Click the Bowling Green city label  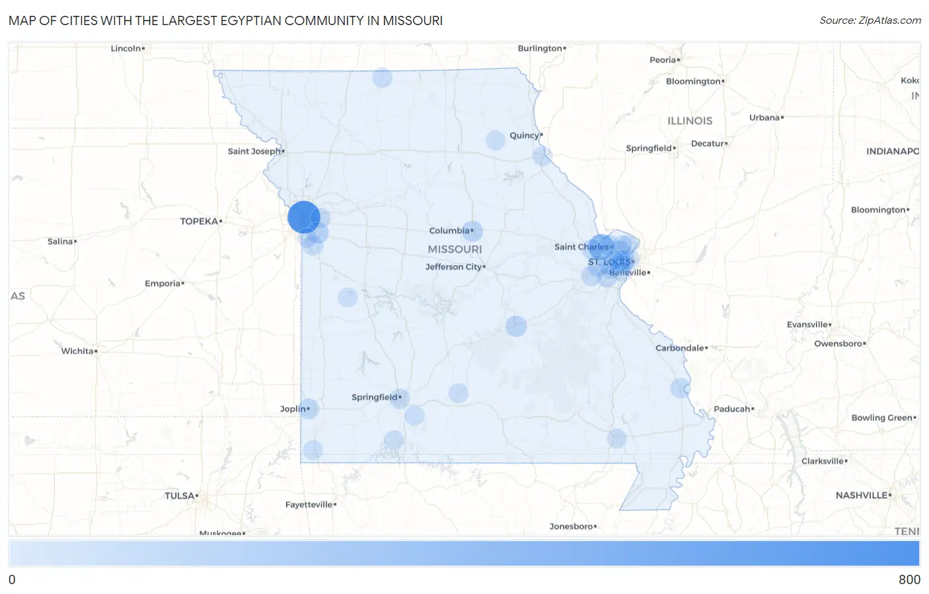(x=883, y=418)
